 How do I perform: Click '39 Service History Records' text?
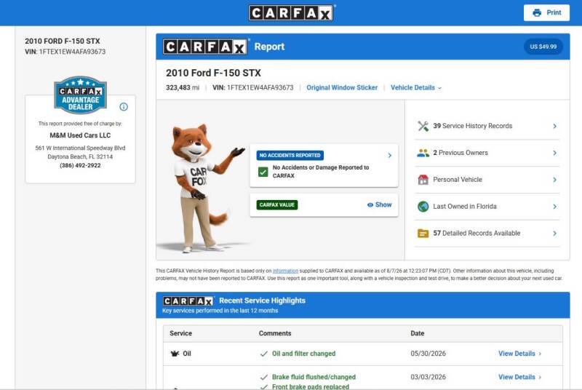(x=472, y=126)
